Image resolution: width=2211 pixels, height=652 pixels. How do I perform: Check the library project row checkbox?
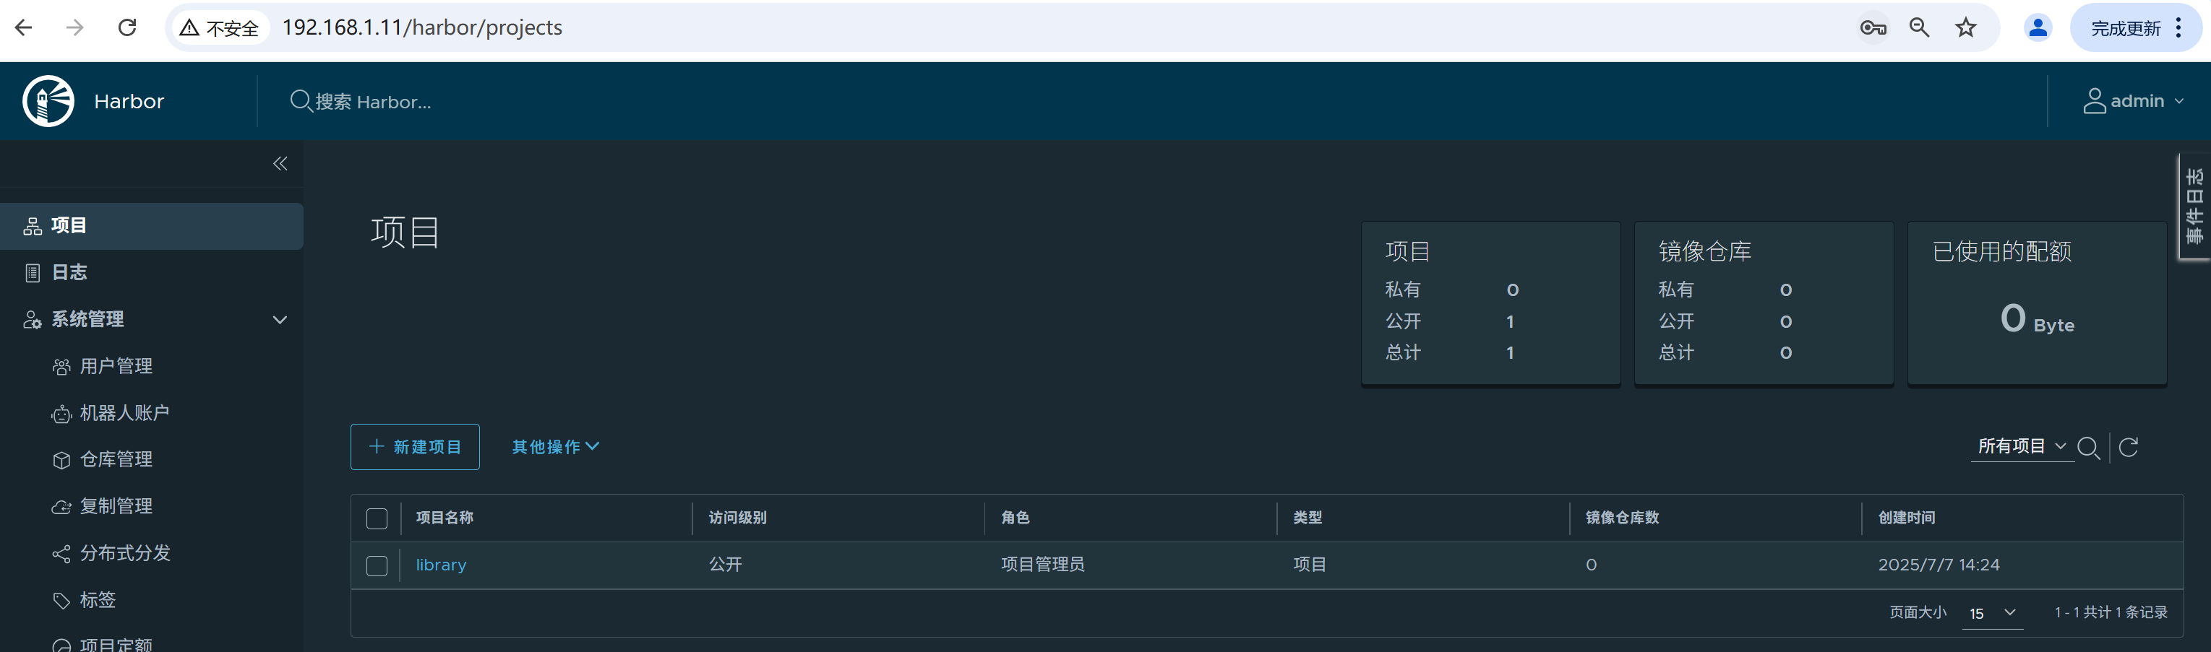pyautogui.click(x=377, y=565)
